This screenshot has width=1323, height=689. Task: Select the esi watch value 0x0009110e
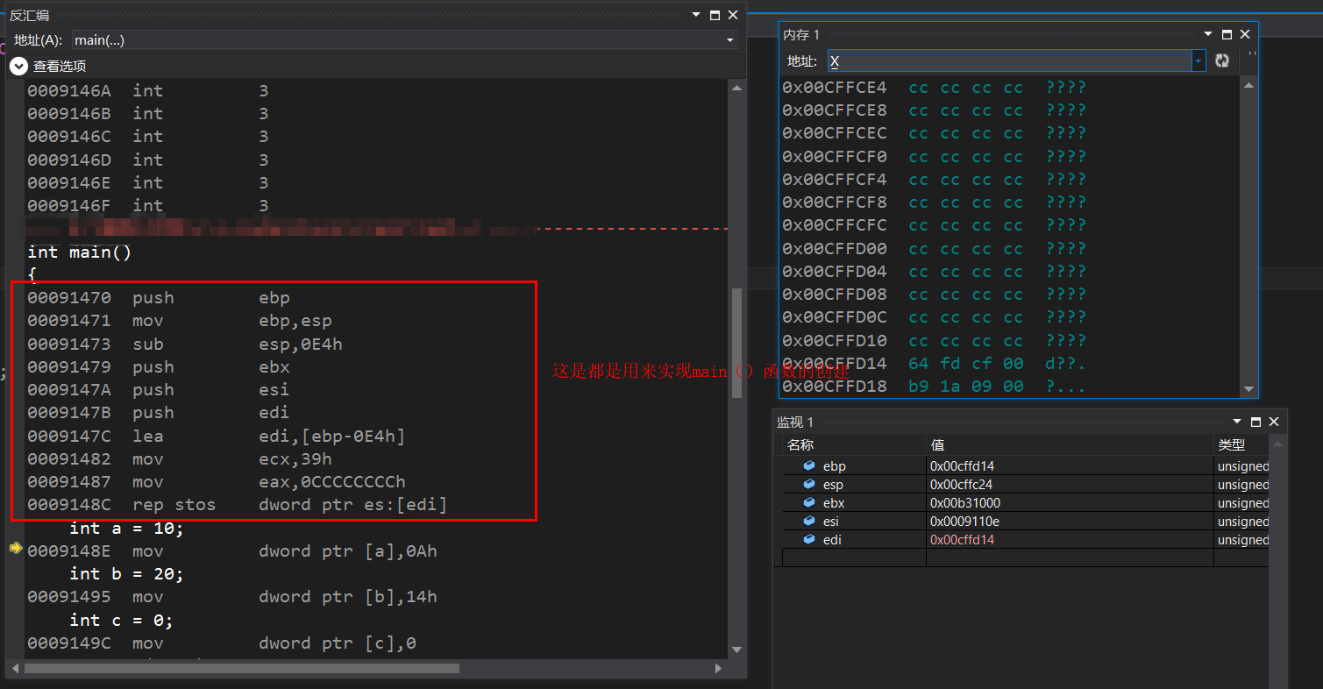click(963, 522)
